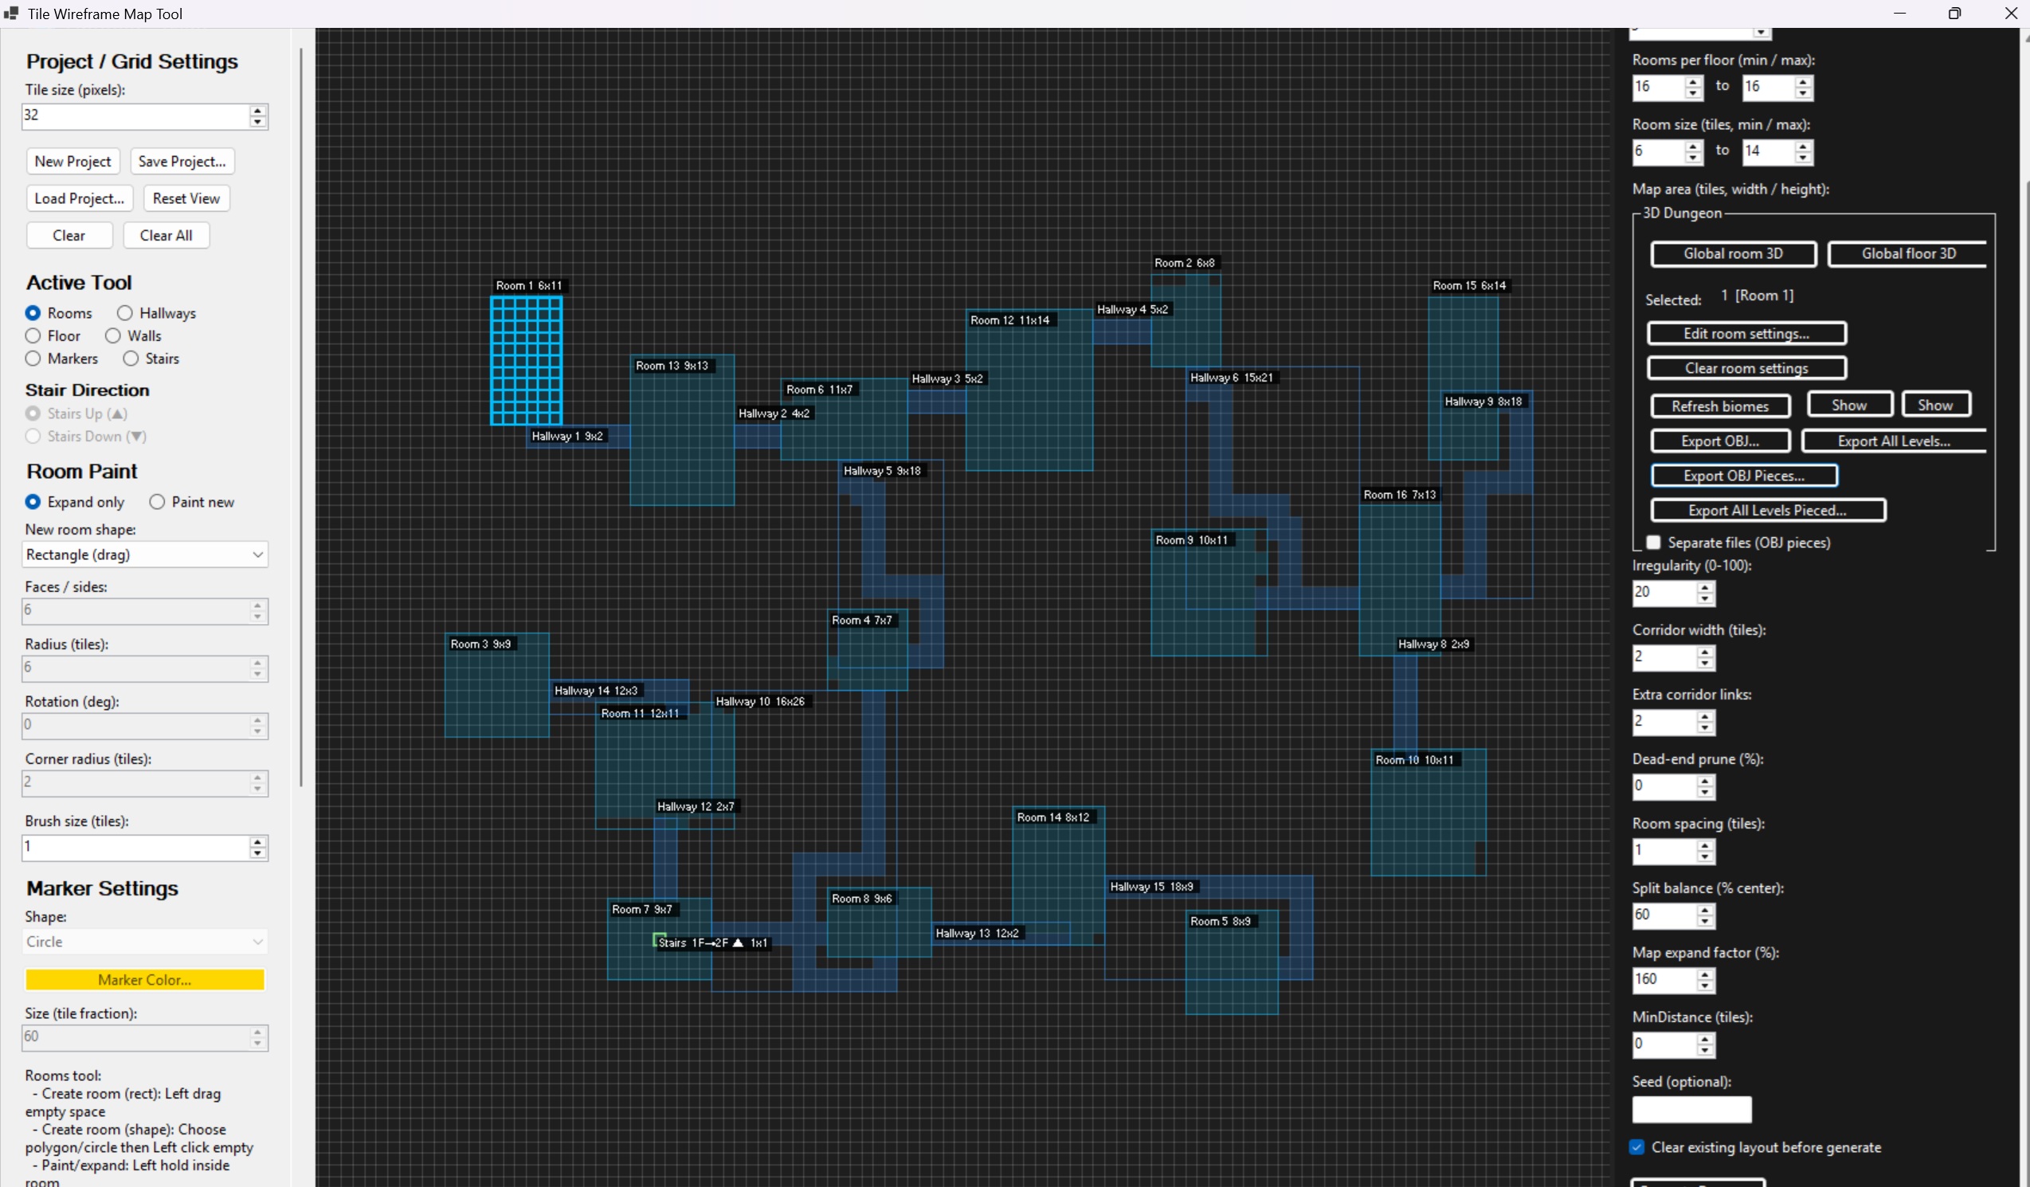This screenshot has height=1187, width=2030.
Task: Click the stairs marker on the map
Action: (658, 939)
